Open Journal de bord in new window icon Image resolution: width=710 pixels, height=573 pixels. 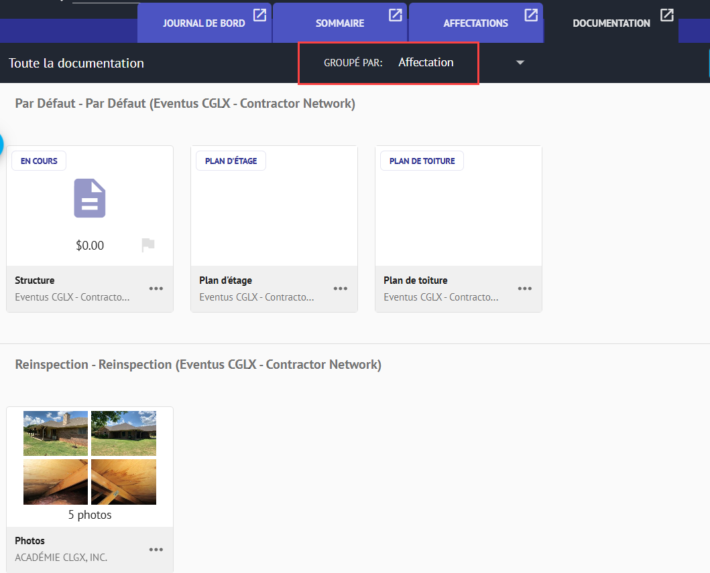[x=259, y=15]
